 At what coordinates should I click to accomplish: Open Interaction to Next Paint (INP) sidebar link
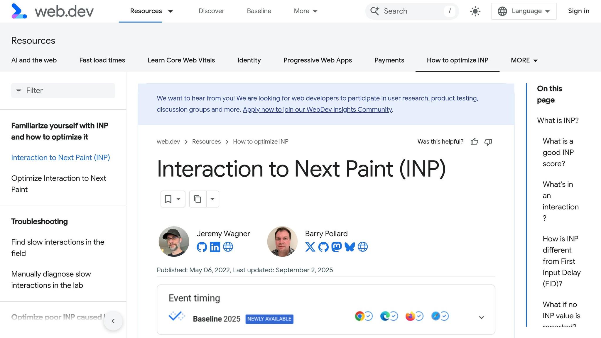click(x=60, y=158)
